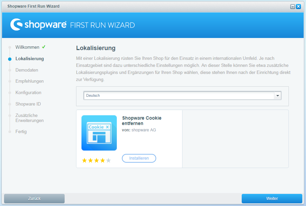The width and height of the screenshot is (306, 206).
Task: Click the shopware logo in header
Action: 38,25
